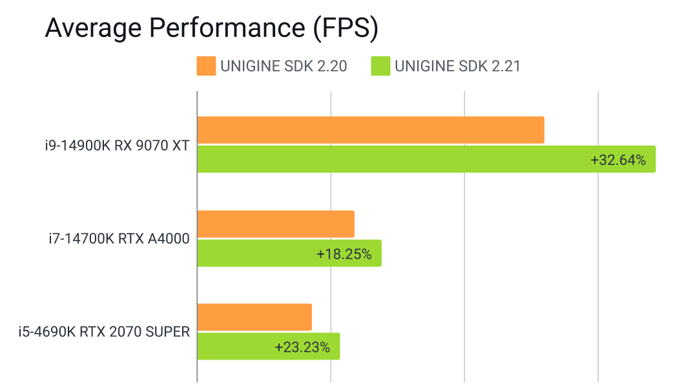
Task: Click the green bar for i9-14900K RX 9070 XT
Action: click(426, 159)
